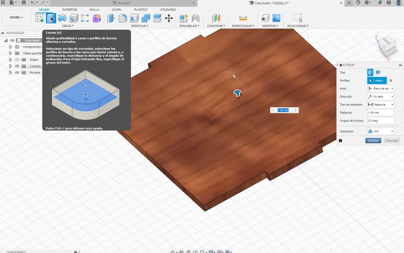This screenshot has height=253, width=404.
Task: Toggle visibility of the Origen folder
Action: (x=17, y=60)
